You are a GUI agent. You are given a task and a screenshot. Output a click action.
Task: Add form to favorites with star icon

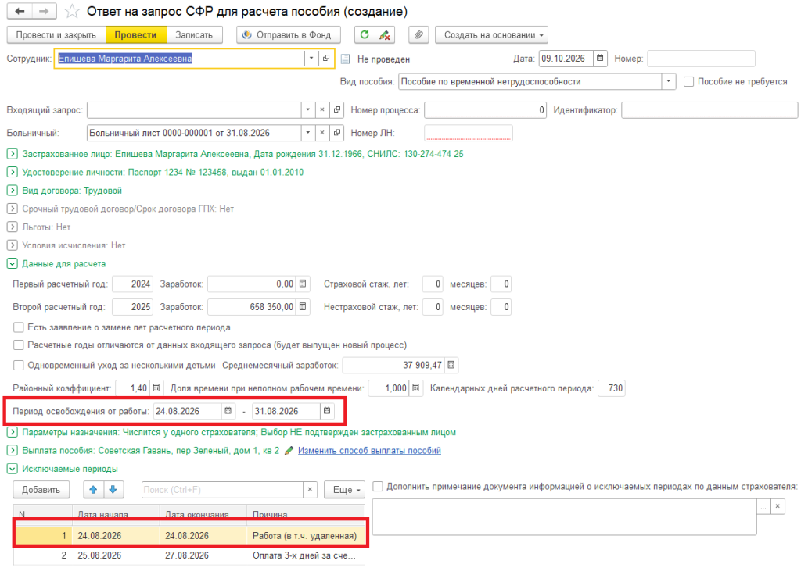tap(72, 11)
